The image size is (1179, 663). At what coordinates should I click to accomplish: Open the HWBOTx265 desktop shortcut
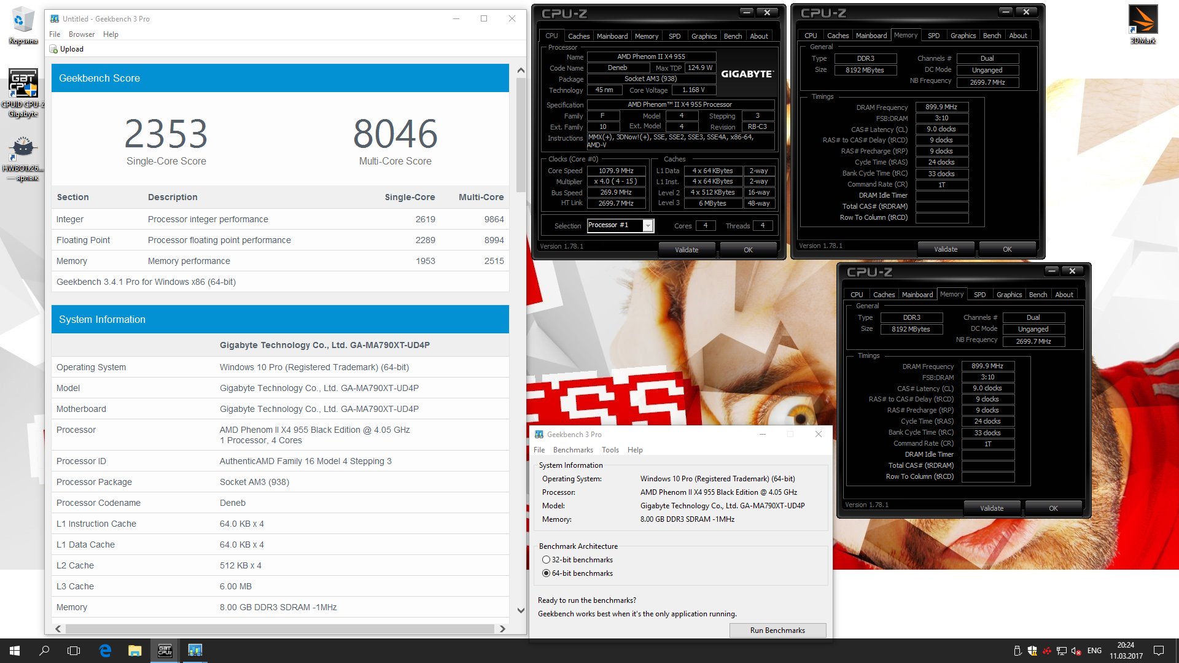pos(23,158)
